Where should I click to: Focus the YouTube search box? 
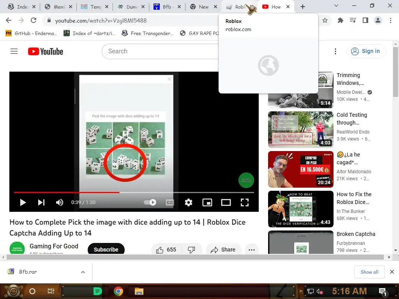(x=160, y=51)
